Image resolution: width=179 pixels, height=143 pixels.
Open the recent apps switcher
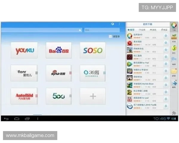(27, 119)
